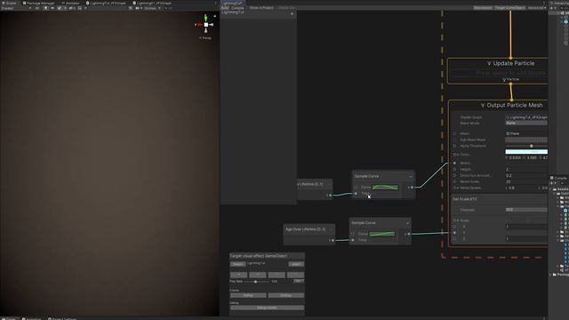This screenshot has width=569, height=320.
Task: Toggle Auto compile in VFX Graph toolbar
Action: click(x=225, y=8)
